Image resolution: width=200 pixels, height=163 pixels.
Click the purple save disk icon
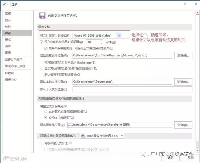(42, 15)
